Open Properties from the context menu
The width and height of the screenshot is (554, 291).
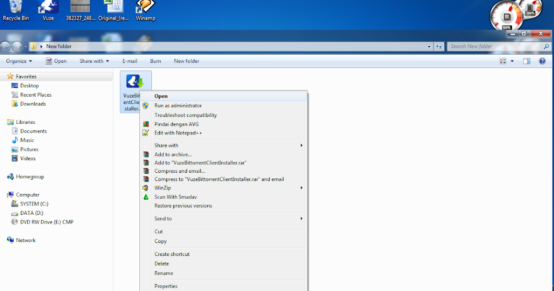(x=223, y=286)
